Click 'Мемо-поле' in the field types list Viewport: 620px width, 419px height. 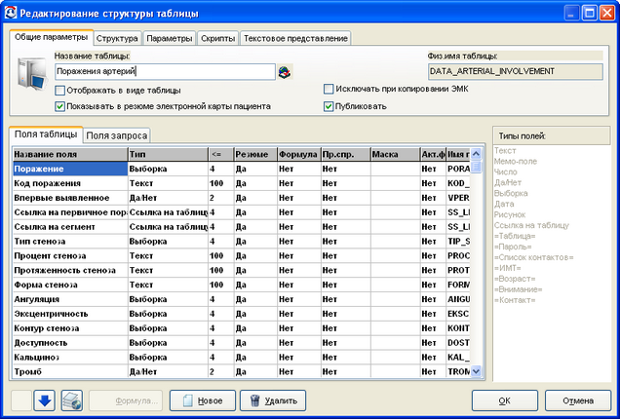click(x=516, y=162)
